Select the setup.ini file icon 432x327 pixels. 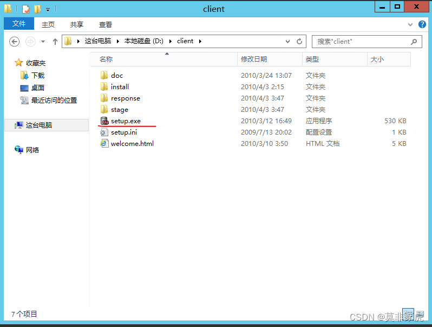(104, 132)
